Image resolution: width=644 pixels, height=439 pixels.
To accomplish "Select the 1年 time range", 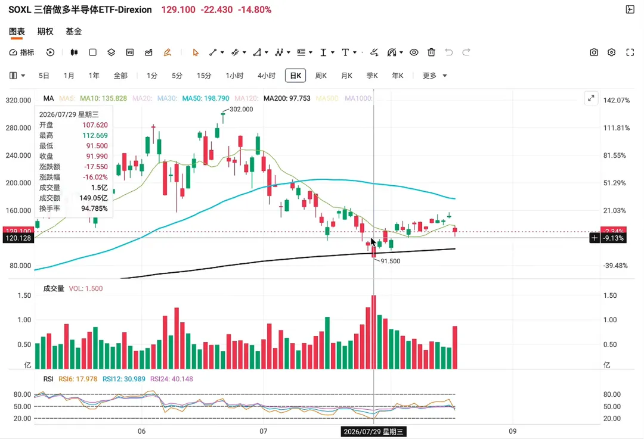I will [94, 76].
